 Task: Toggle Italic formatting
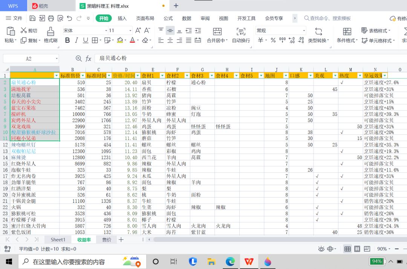coord(77,40)
